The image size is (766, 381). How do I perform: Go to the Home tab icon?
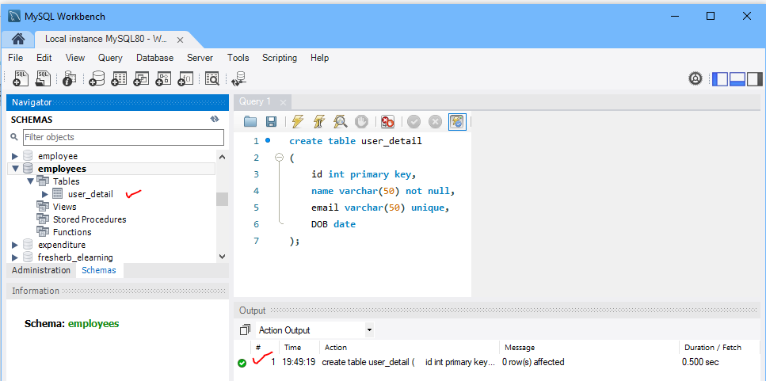(18, 39)
